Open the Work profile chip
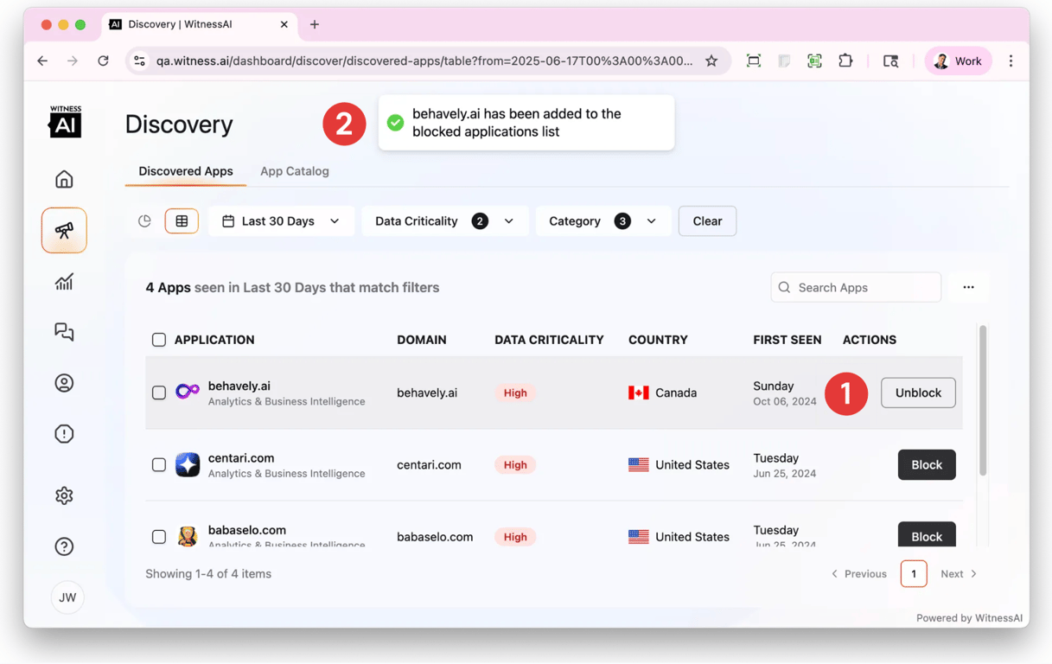Screen dimensions: 1052x664 click(x=958, y=61)
